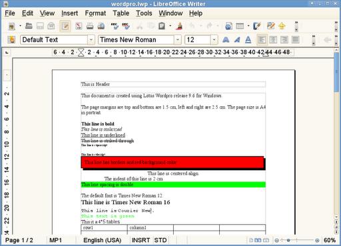Open the Help menu
Viewport: 341px width, 246px height.
196,13
